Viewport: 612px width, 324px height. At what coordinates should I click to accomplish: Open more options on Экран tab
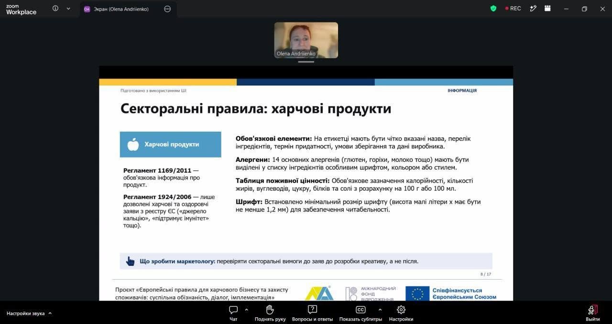[167, 9]
